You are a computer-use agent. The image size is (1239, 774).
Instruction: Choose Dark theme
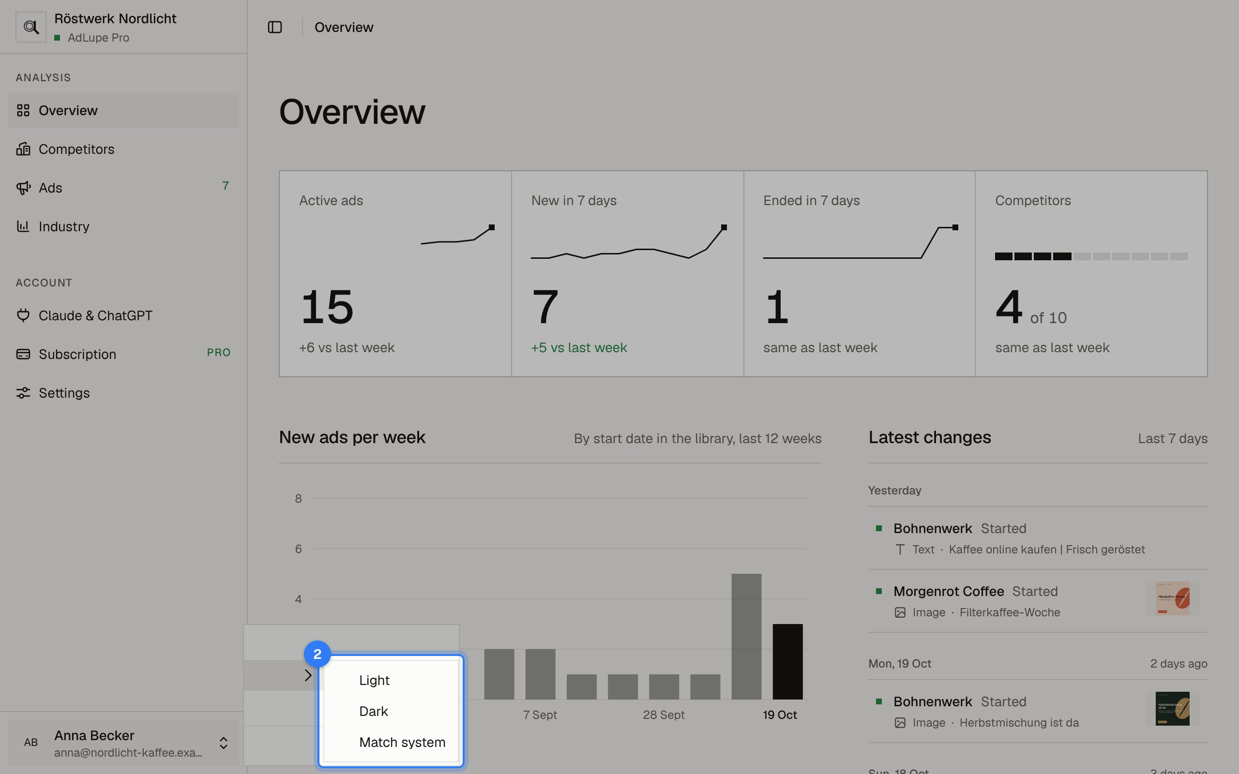pos(391,711)
